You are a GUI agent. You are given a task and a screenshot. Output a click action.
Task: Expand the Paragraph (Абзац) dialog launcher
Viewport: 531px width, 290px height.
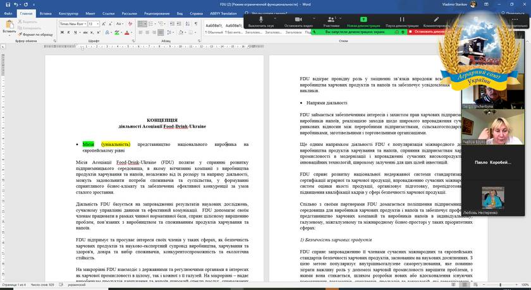[198, 41]
